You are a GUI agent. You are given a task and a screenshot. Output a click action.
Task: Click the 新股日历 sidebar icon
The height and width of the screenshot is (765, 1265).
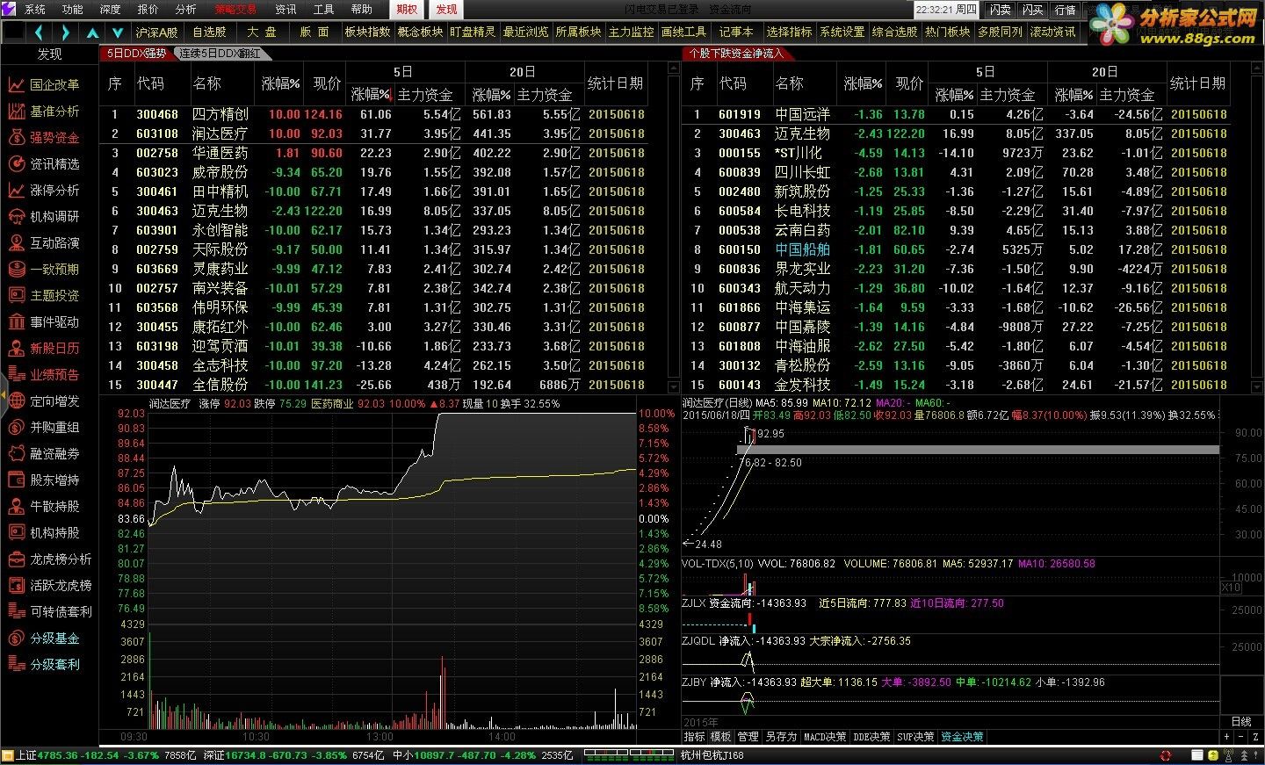click(16, 349)
